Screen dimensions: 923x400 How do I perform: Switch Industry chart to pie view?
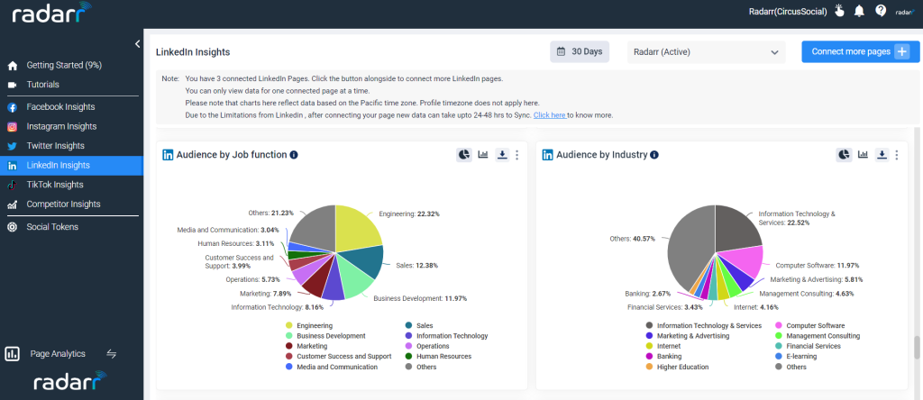point(844,155)
